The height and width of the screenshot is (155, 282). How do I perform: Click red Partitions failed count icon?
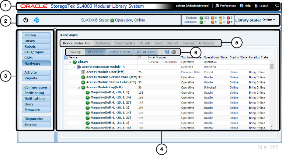pos(228,22)
